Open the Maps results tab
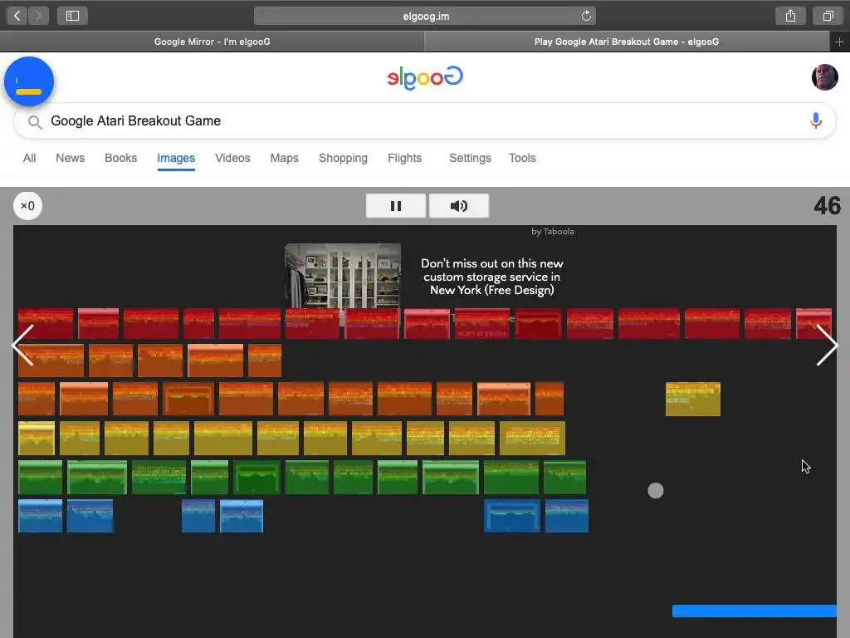The width and height of the screenshot is (850, 638). point(284,158)
